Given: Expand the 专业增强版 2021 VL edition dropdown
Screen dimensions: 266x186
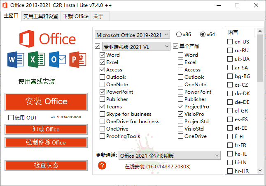Looking at the screenshot, I should tap(135, 46).
